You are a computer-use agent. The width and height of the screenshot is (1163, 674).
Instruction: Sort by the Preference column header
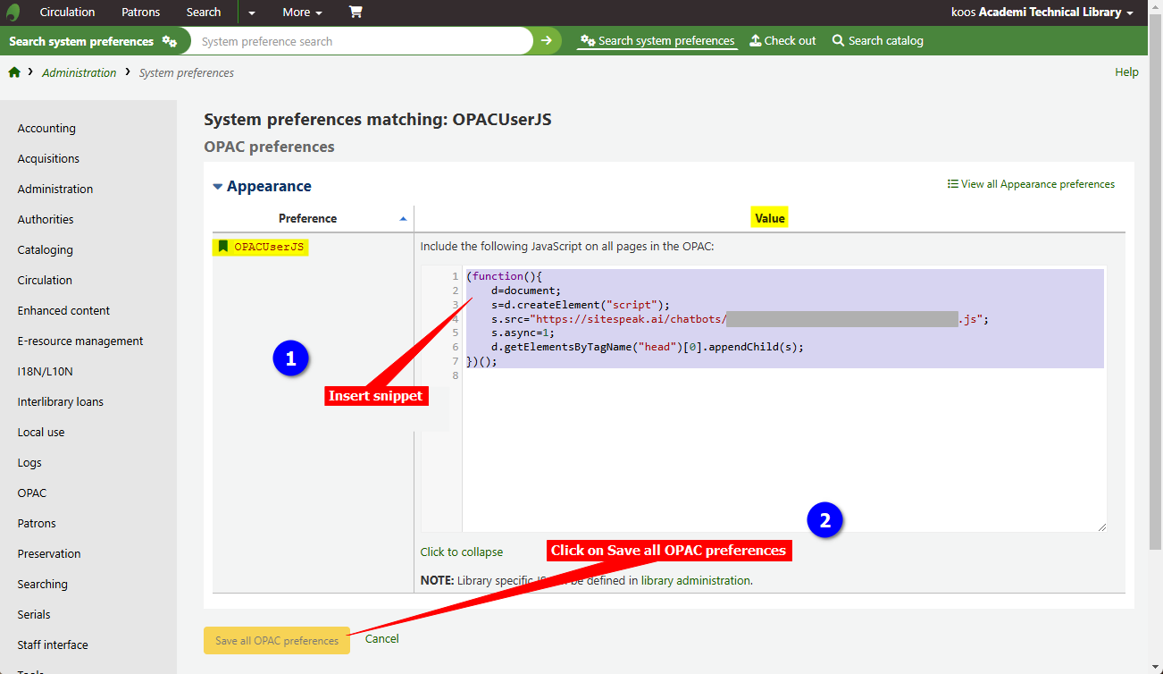(x=308, y=218)
